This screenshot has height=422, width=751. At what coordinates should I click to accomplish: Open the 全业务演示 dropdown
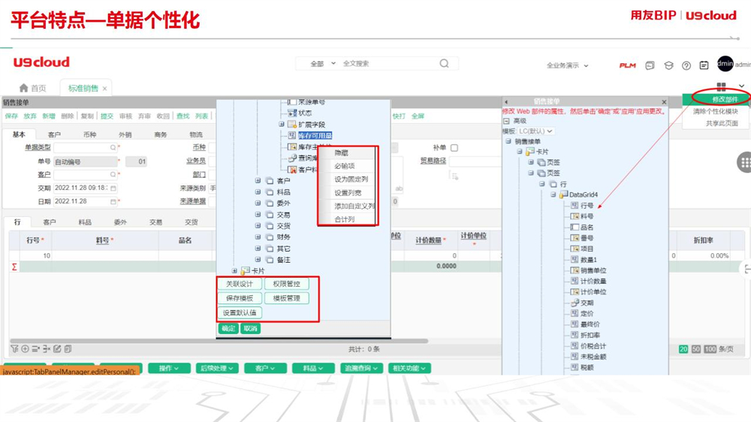click(x=568, y=65)
